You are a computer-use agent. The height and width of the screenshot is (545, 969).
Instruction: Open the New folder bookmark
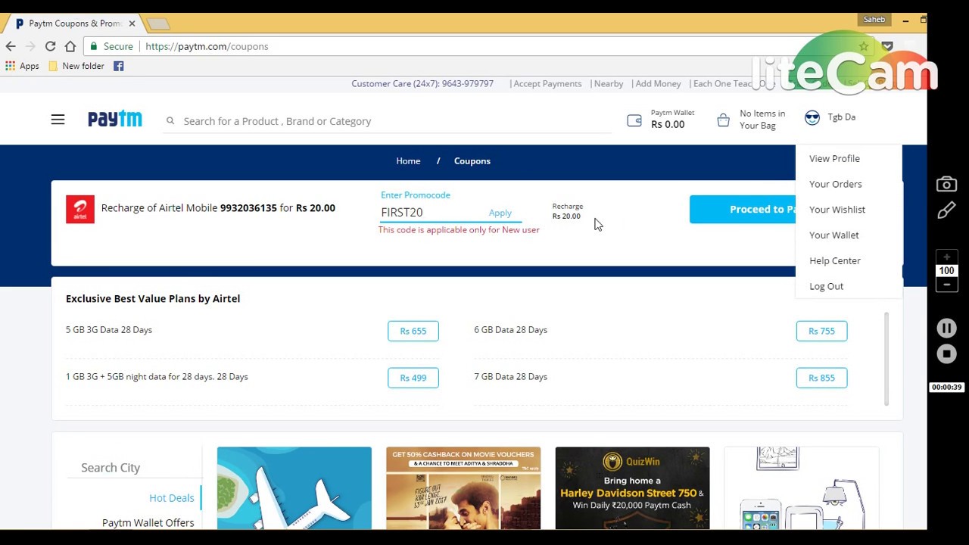pos(76,66)
